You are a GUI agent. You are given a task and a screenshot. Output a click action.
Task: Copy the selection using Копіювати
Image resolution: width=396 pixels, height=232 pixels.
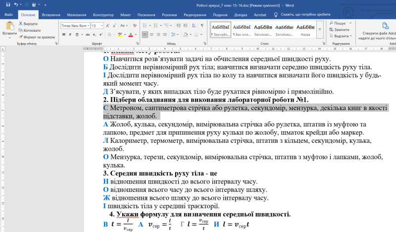[30, 30]
